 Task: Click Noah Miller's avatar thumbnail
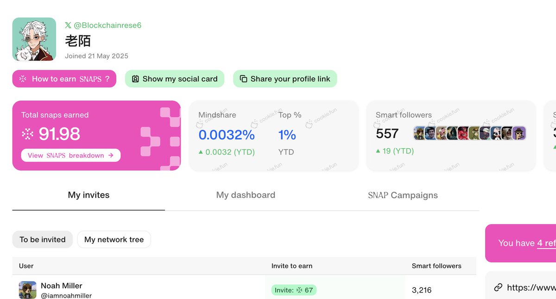pyautogui.click(x=28, y=290)
